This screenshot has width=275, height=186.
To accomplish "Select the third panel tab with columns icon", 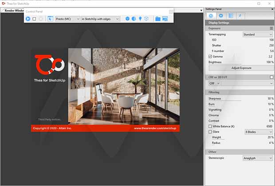I will click(x=231, y=16).
